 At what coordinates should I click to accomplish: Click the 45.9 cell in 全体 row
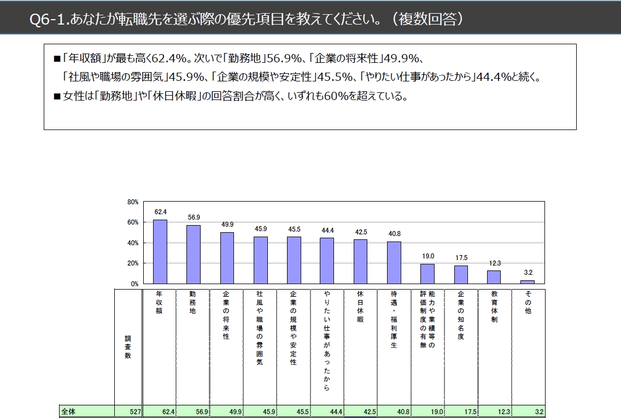pyautogui.click(x=260, y=411)
